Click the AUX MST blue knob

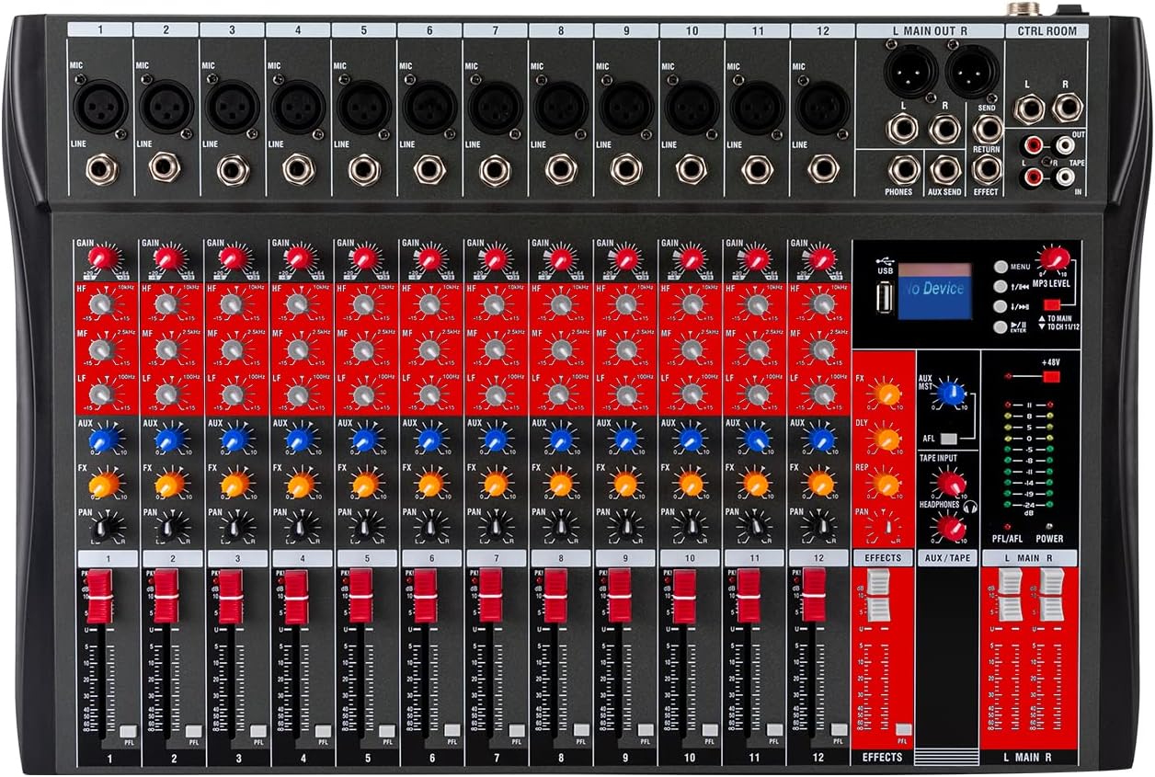(953, 394)
